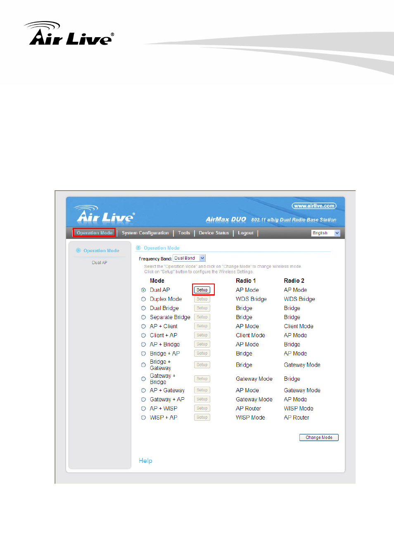Click Radio 2 'AP Router' in WISP + AP row
Viewport: 394px width, 558px height.
point(297,418)
